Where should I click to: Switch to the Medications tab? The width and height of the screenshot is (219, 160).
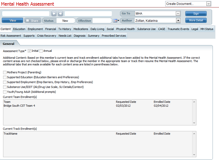(80, 29)
